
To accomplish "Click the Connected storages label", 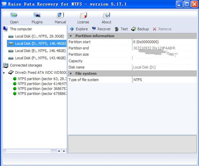I will [26, 65].
